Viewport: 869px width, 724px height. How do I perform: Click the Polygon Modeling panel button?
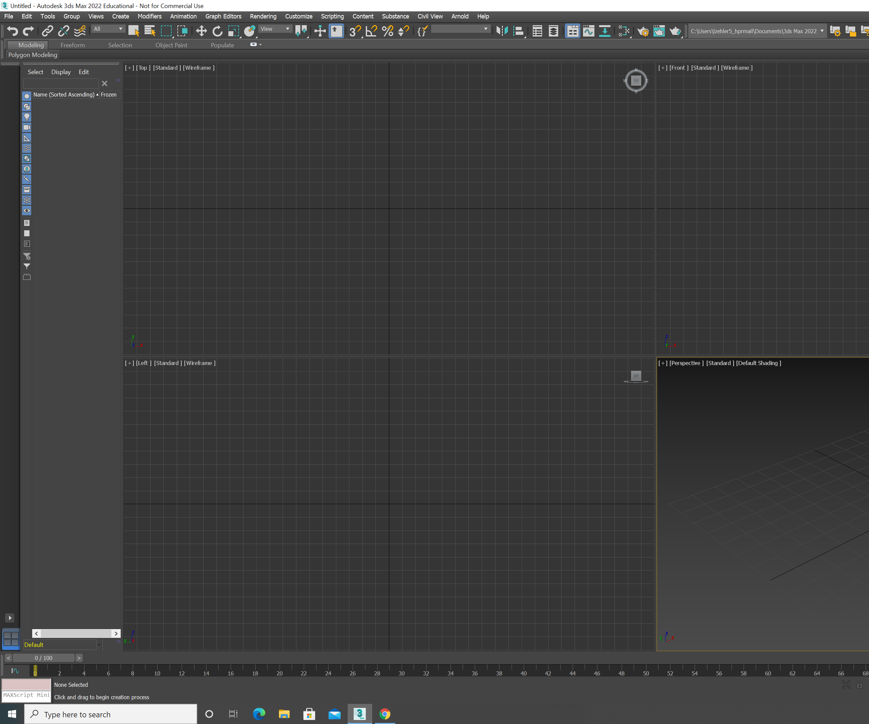tap(33, 55)
